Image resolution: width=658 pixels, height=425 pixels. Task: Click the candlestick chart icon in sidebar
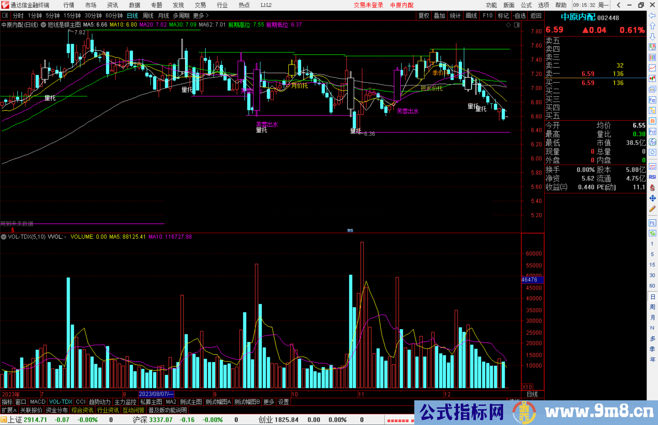point(652,78)
